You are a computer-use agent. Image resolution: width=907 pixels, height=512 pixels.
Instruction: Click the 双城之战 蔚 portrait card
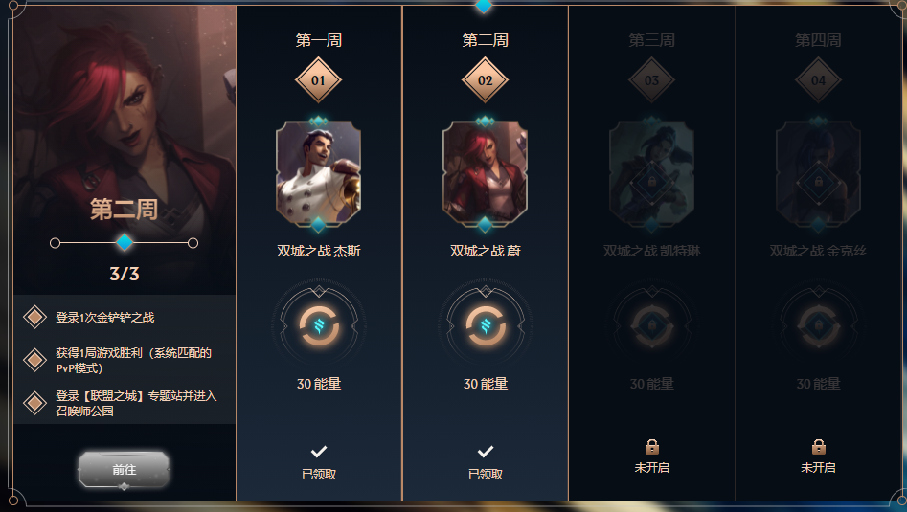click(485, 173)
